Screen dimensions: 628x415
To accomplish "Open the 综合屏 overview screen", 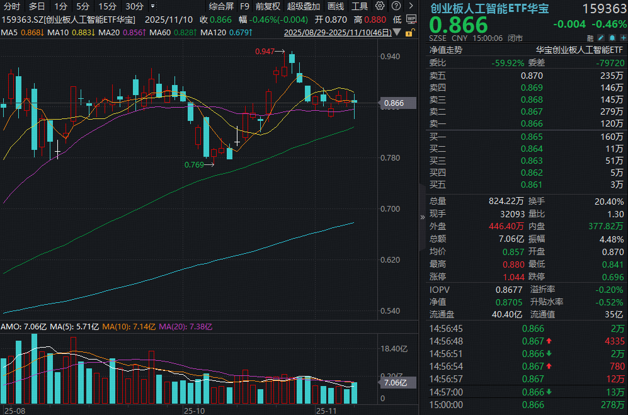I will tap(220, 6).
